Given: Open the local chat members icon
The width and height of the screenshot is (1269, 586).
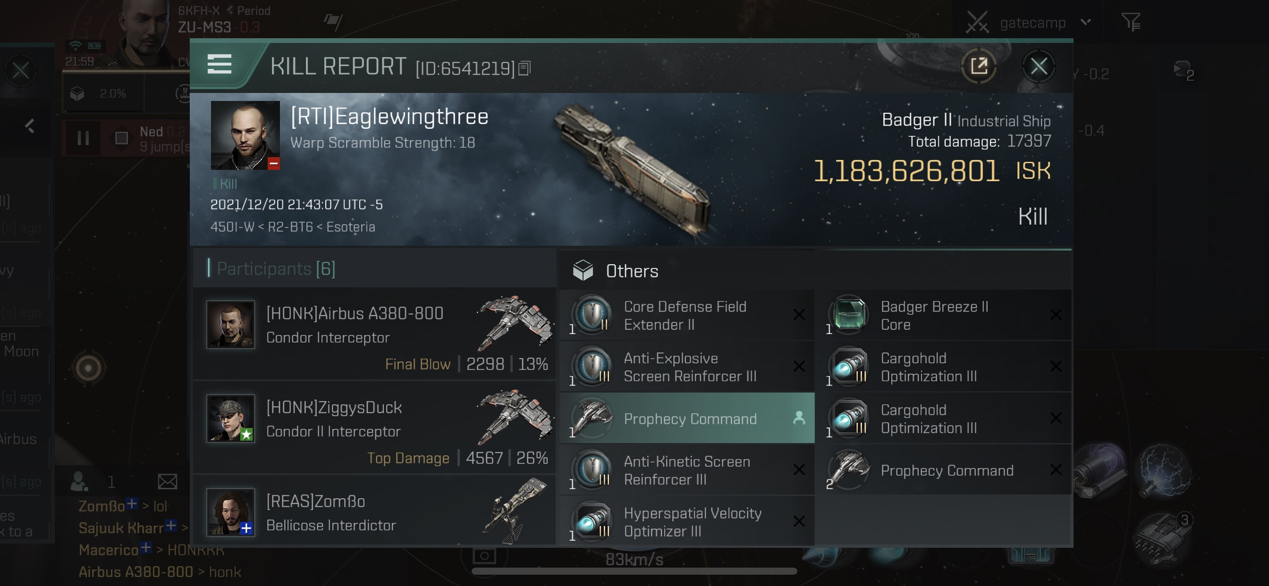Looking at the screenshot, I should click(79, 481).
